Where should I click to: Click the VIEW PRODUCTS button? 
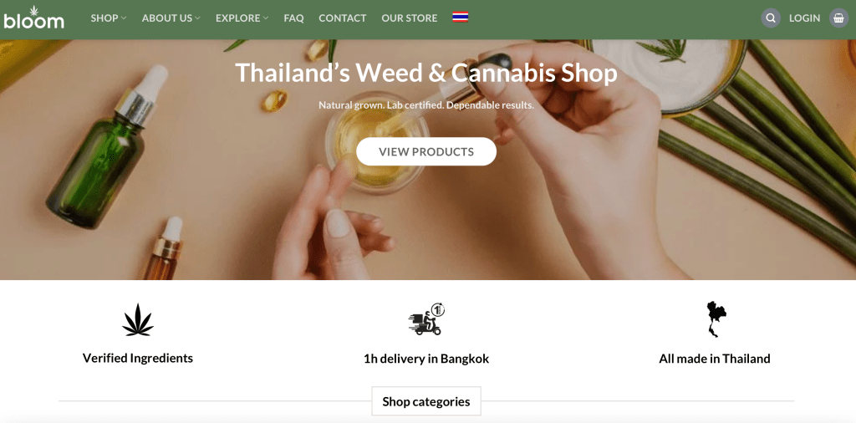(x=426, y=151)
